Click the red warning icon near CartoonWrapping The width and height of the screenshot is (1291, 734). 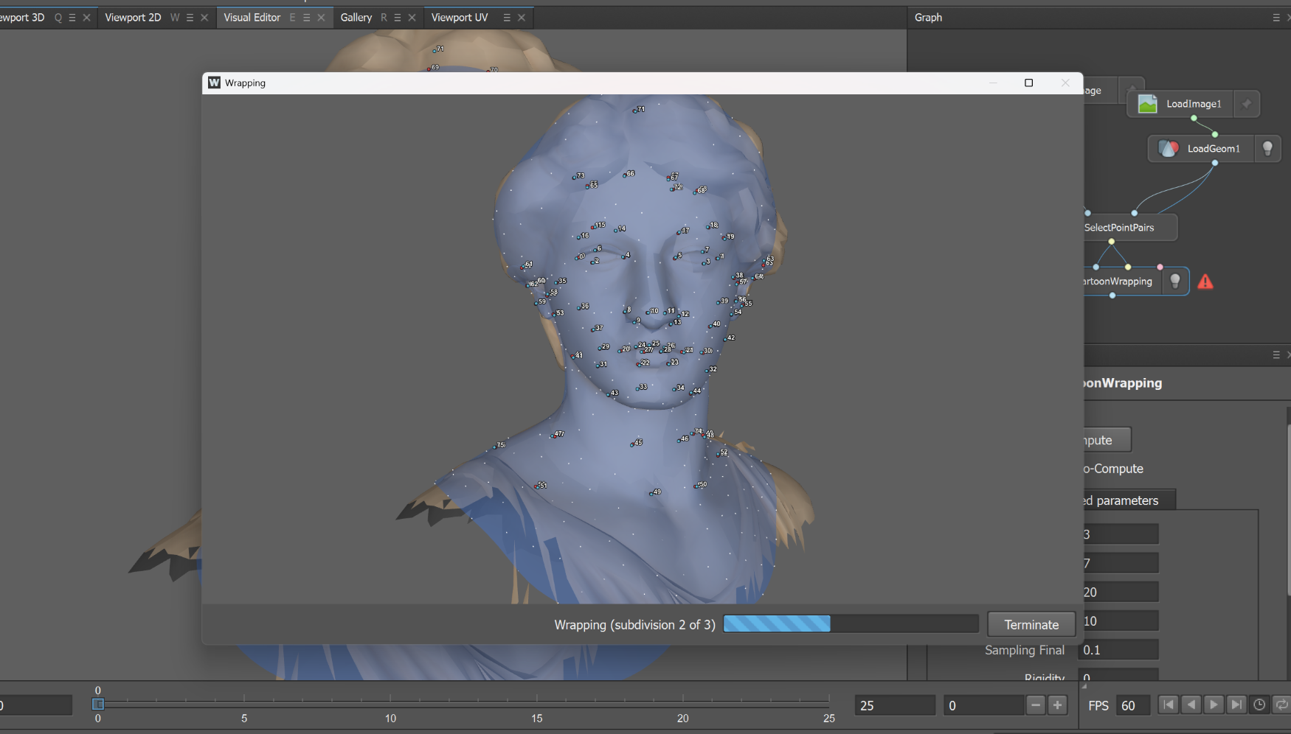click(1205, 282)
